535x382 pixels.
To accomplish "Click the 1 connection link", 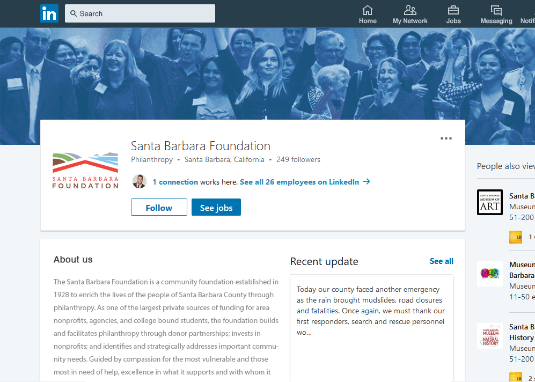I will click(175, 182).
